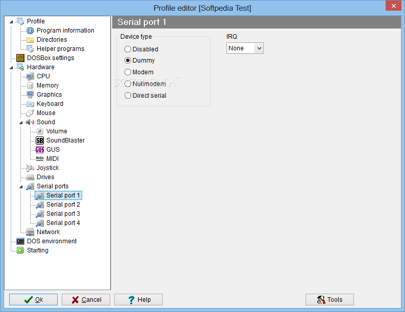Image resolution: width=405 pixels, height=312 pixels.
Task: Click the MIDI icon in tree
Action: pos(40,159)
